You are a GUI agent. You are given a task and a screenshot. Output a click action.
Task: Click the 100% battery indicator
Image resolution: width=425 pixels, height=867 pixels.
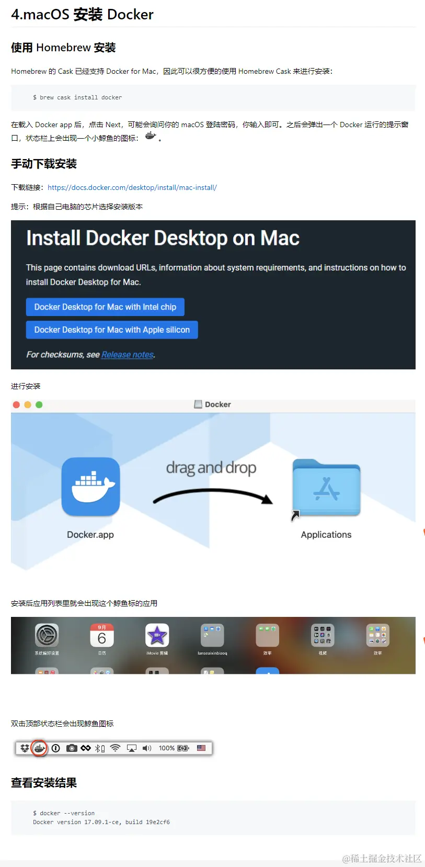[x=174, y=748]
